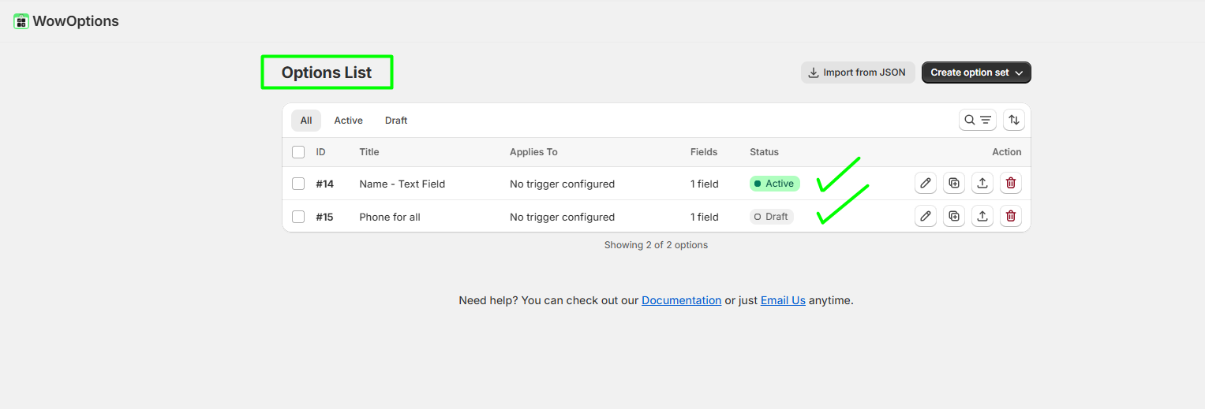1205x409 pixels.
Task: Open the search and filter control
Action: pyautogui.click(x=978, y=121)
